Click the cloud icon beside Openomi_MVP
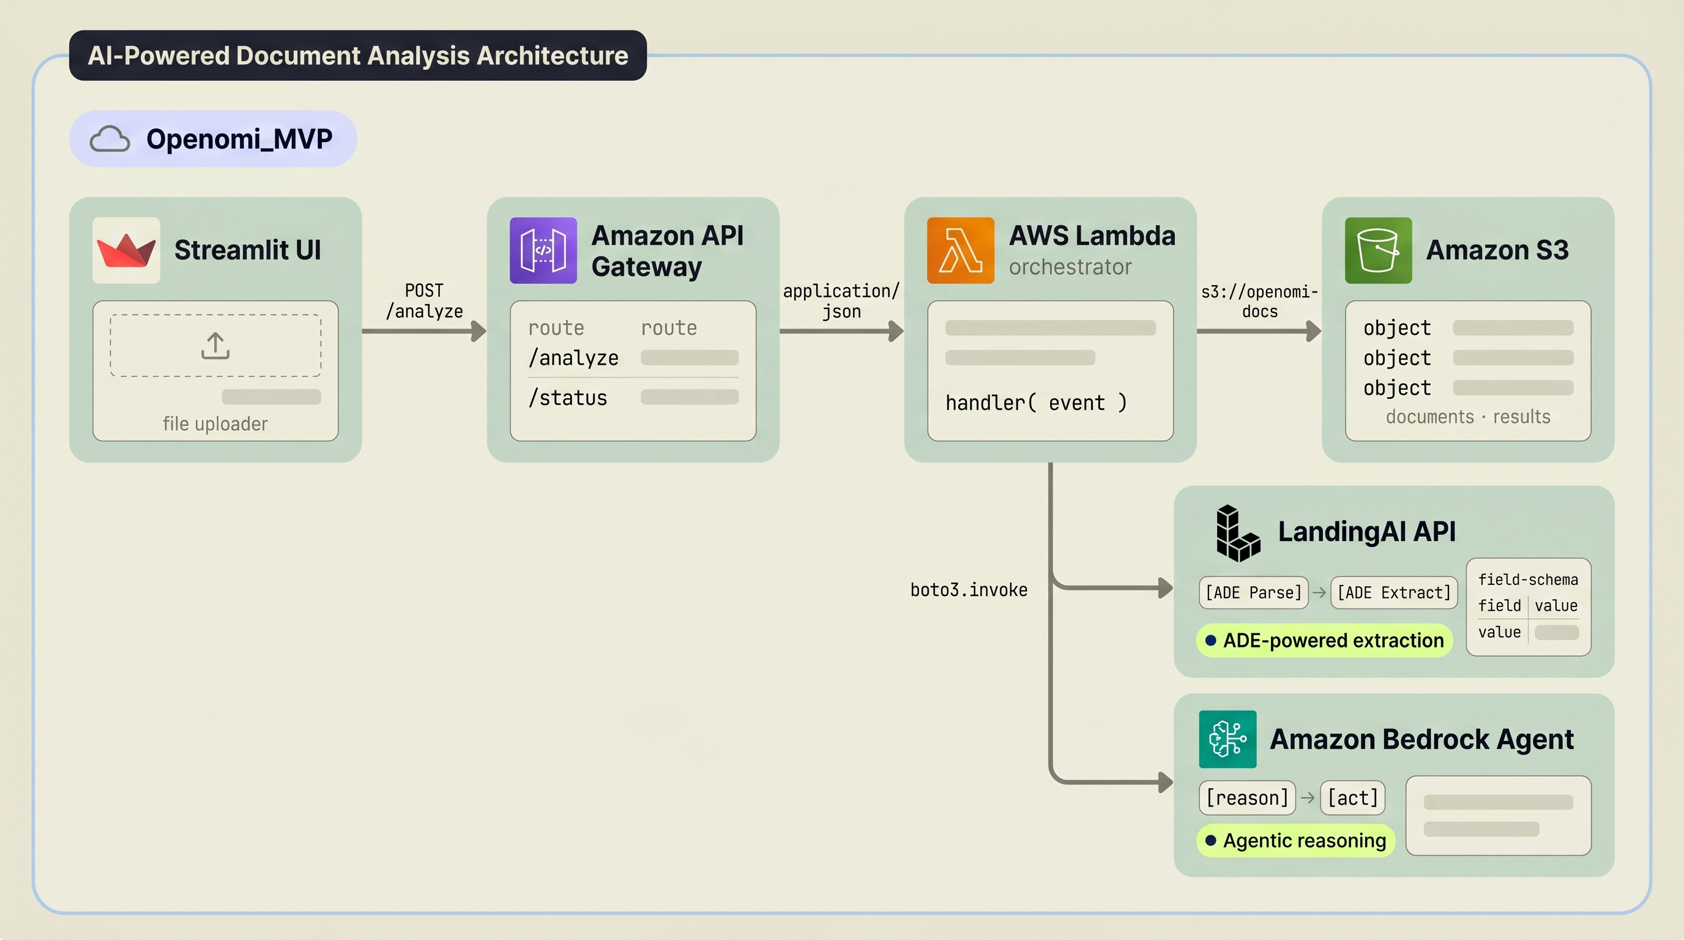This screenshot has height=940, width=1684. [110, 138]
